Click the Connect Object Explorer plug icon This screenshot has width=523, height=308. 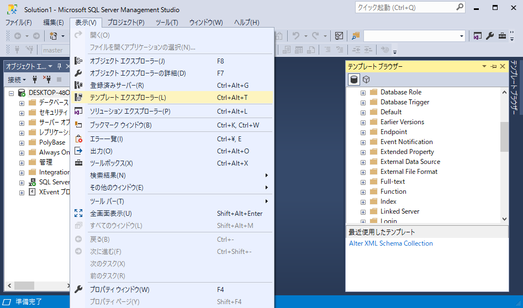click(34, 79)
